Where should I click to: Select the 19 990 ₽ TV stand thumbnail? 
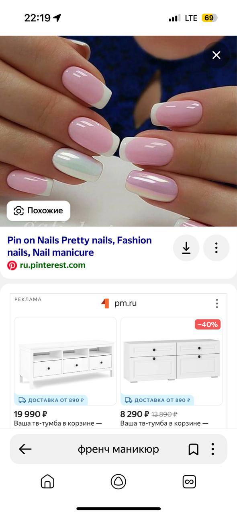point(65,361)
